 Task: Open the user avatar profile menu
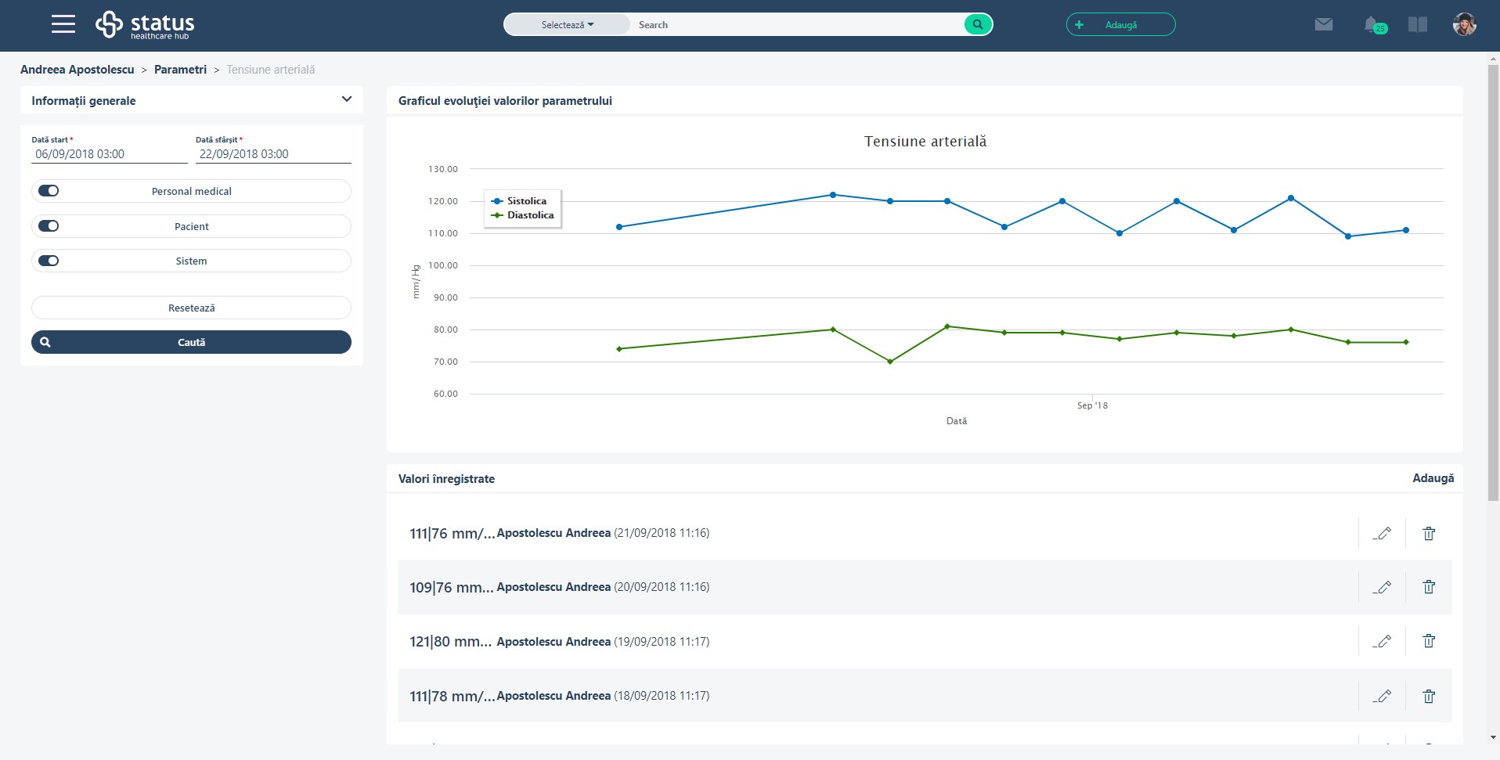(1464, 24)
